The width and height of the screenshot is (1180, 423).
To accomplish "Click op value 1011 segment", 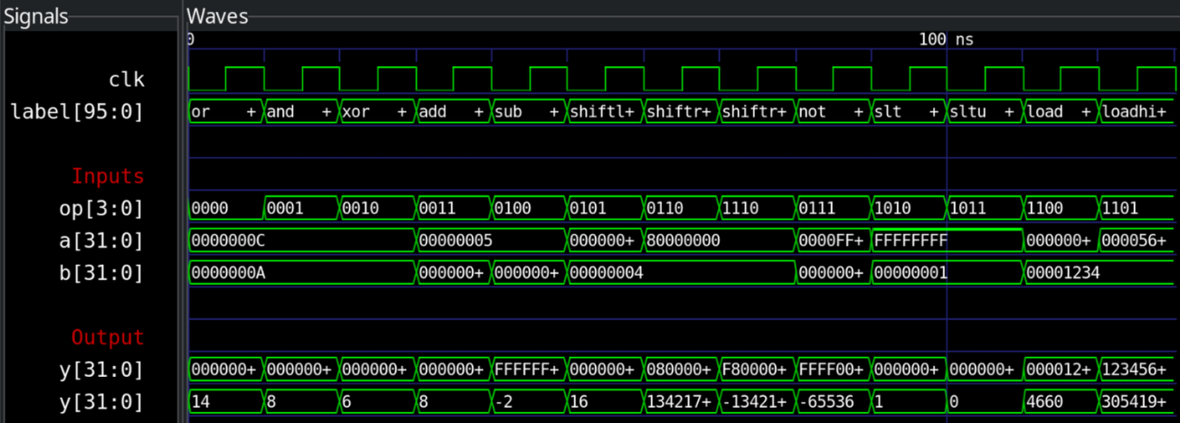I will [985, 209].
